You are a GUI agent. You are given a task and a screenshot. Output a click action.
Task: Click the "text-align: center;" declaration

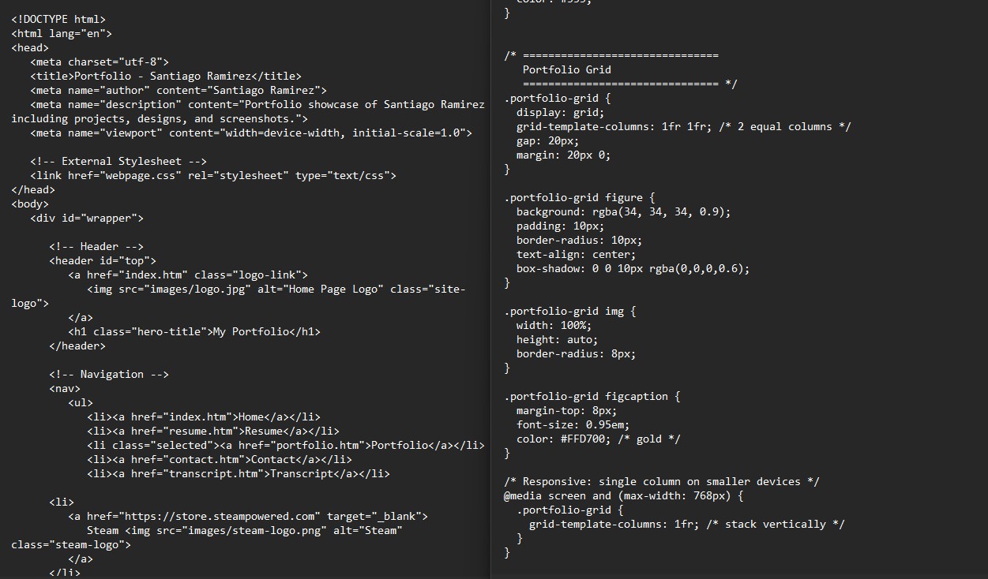click(576, 254)
